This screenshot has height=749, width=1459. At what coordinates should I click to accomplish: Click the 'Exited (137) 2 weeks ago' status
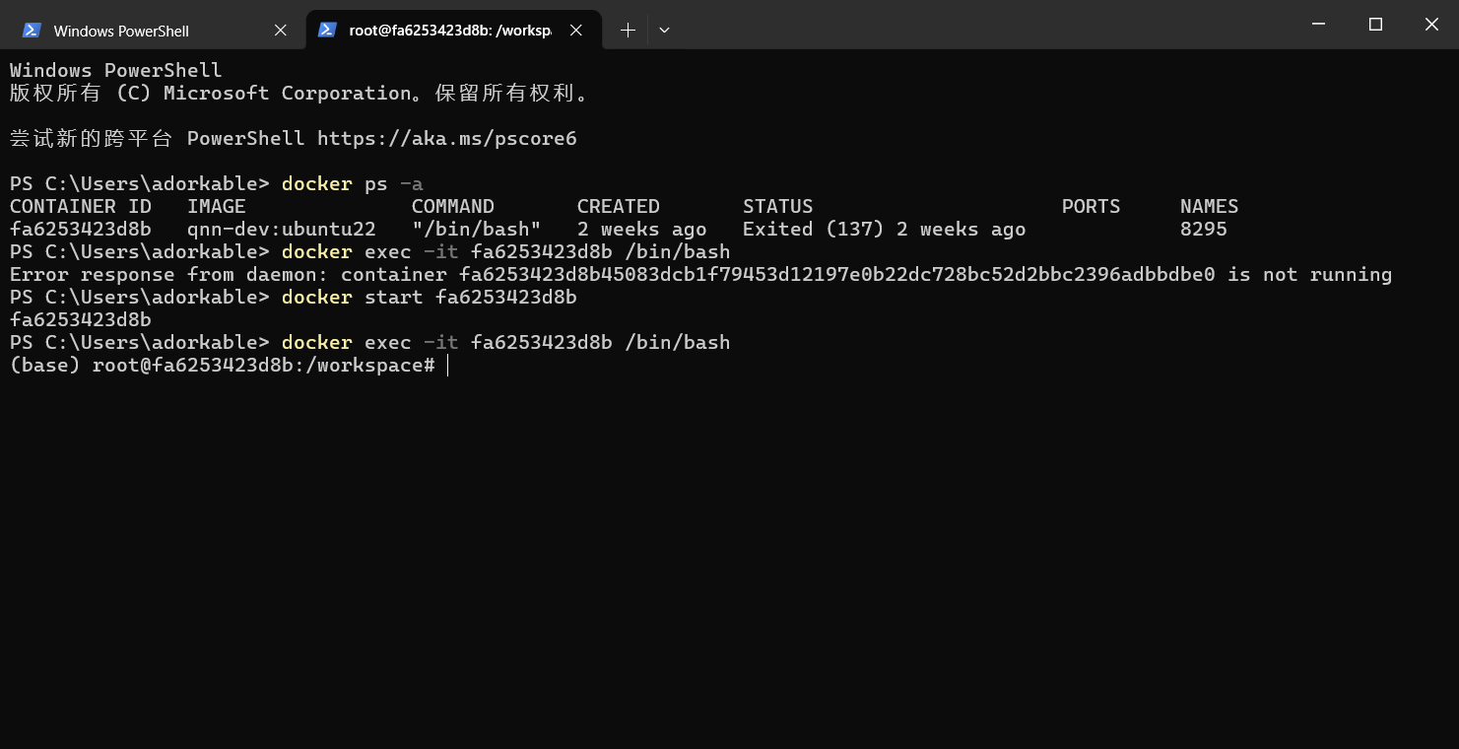(885, 229)
